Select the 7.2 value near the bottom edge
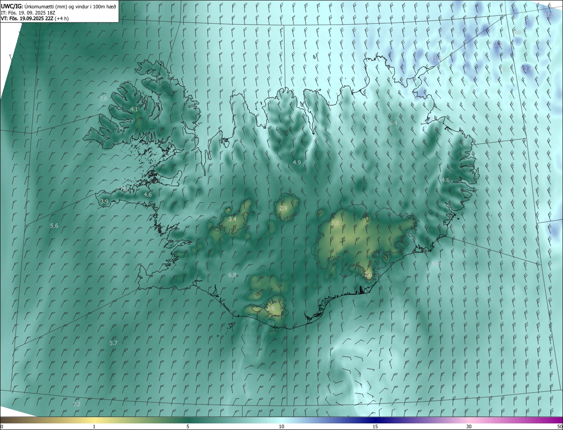 tap(77, 404)
